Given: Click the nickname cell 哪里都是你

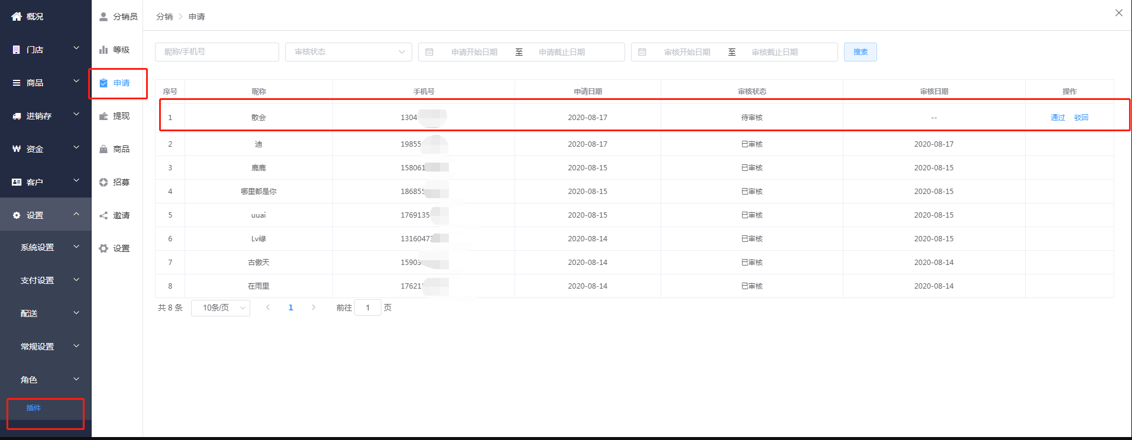Looking at the screenshot, I should pyautogui.click(x=258, y=192).
